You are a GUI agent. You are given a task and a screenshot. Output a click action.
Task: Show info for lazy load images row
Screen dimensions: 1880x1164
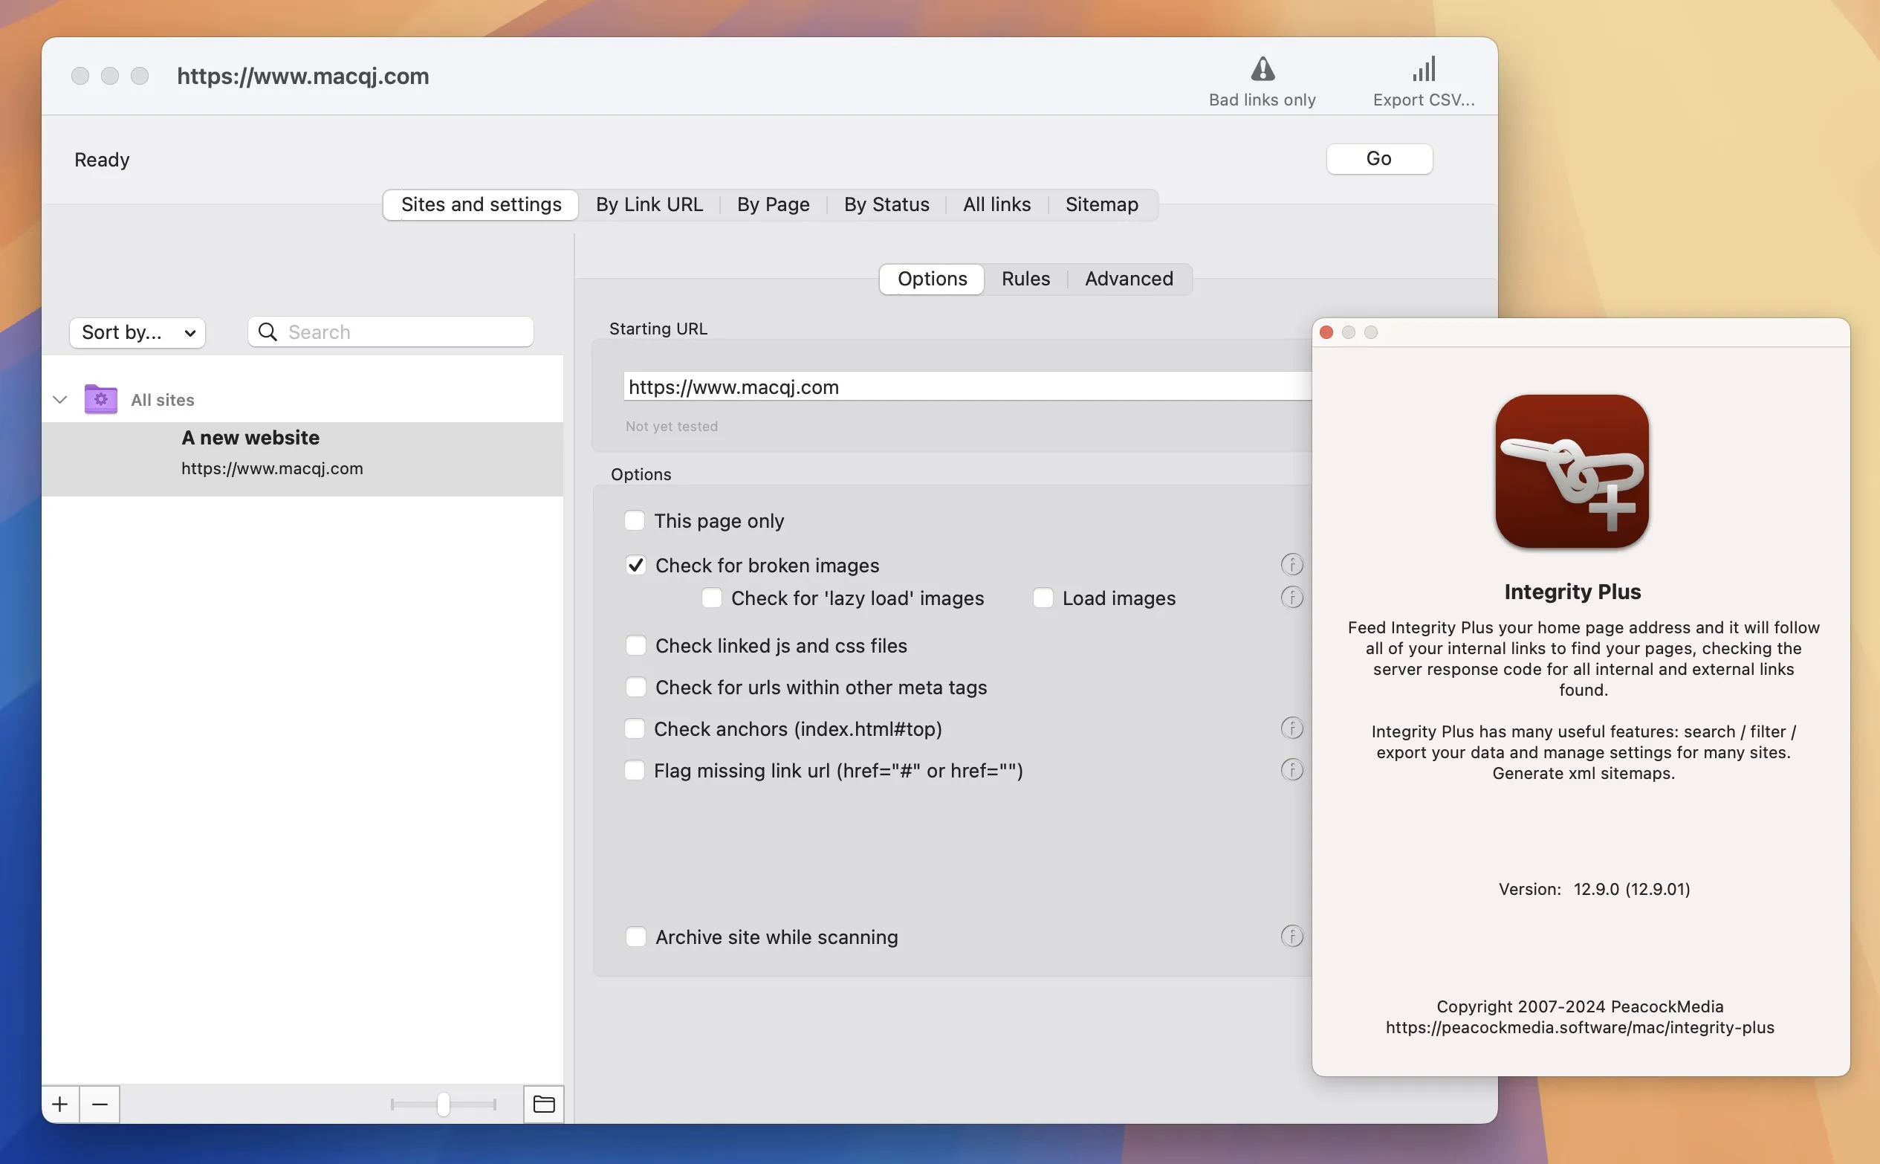[x=1291, y=598]
